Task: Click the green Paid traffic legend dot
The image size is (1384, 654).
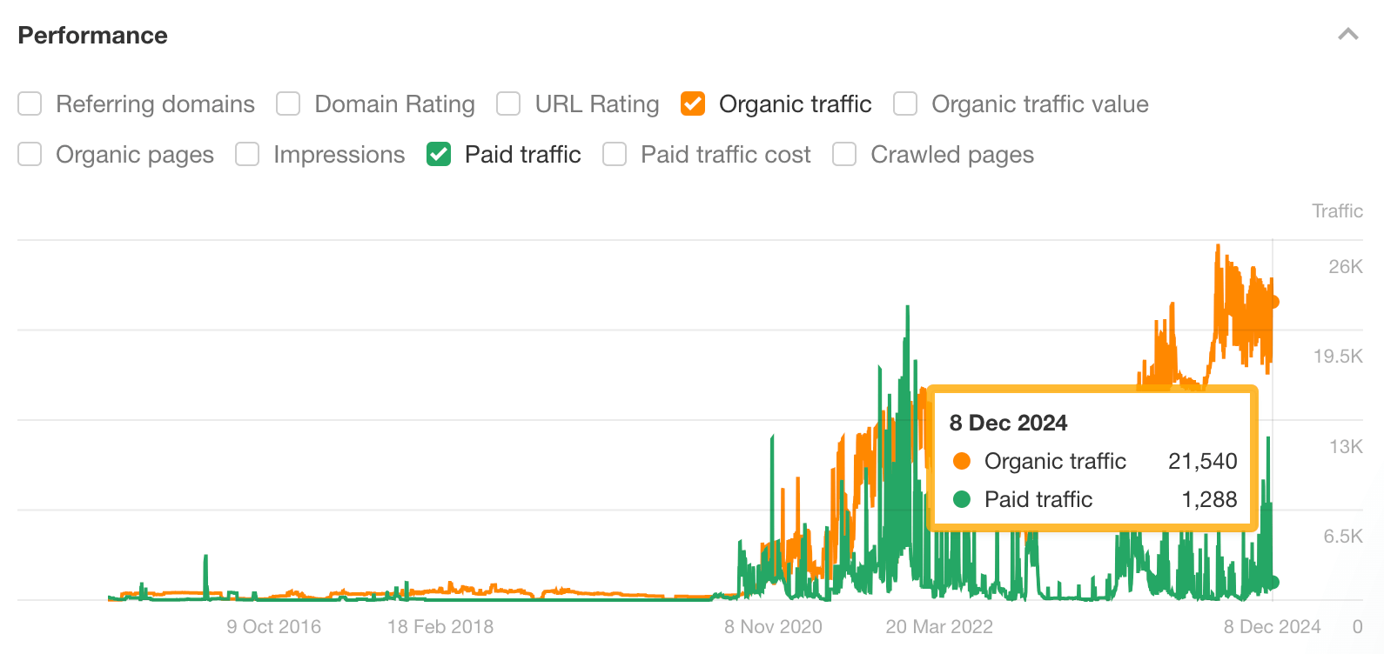Action: click(961, 499)
